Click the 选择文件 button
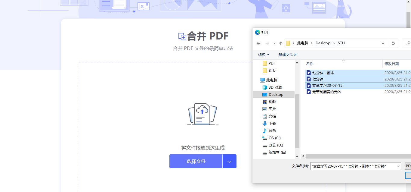The width and height of the screenshot is (411, 192). coord(196,162)
